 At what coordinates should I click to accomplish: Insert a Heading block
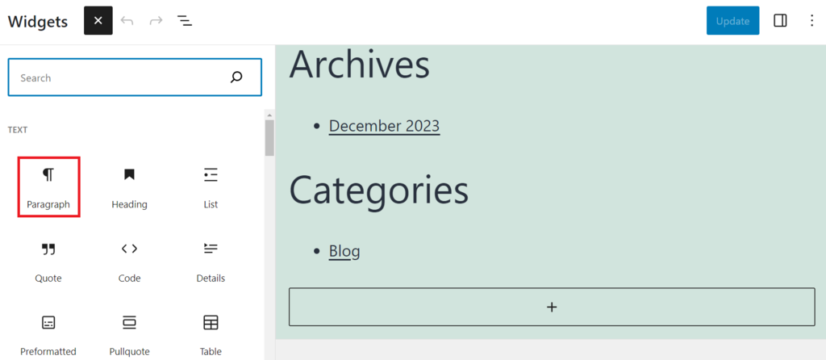tap(129, 187)
